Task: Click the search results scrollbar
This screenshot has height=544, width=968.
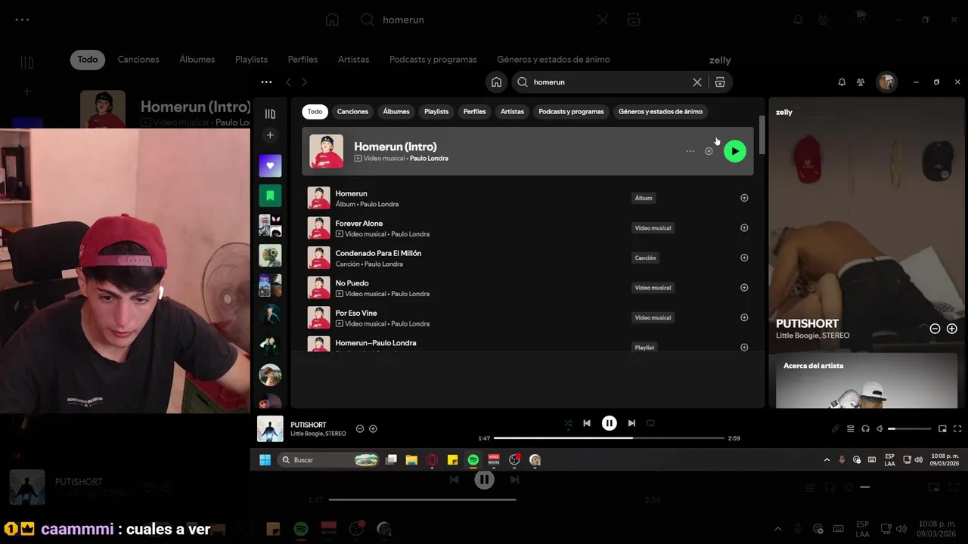Action: 762,136
